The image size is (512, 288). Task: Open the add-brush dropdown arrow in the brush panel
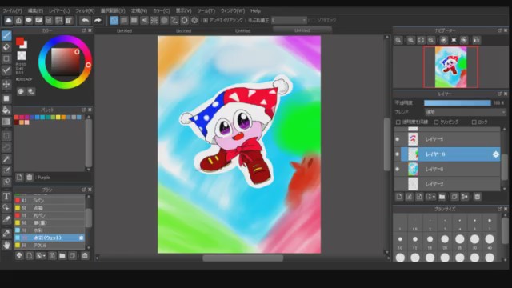(44, 256)
